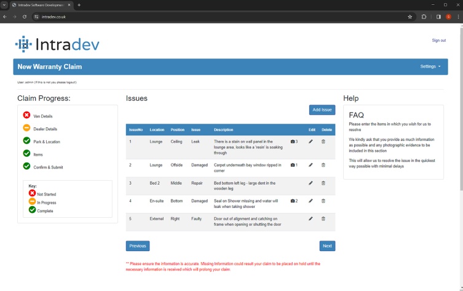Click the Add Issue button

tap(322, 110)
